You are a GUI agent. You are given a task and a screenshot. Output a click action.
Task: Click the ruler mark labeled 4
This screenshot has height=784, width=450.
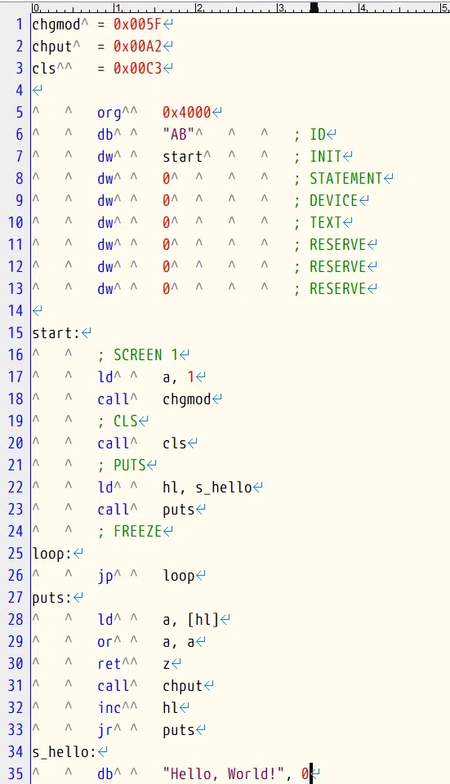(x=362, y=7)
